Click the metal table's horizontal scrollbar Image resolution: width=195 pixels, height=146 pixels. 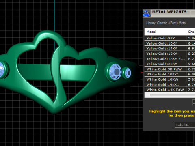tap(170, 95)
